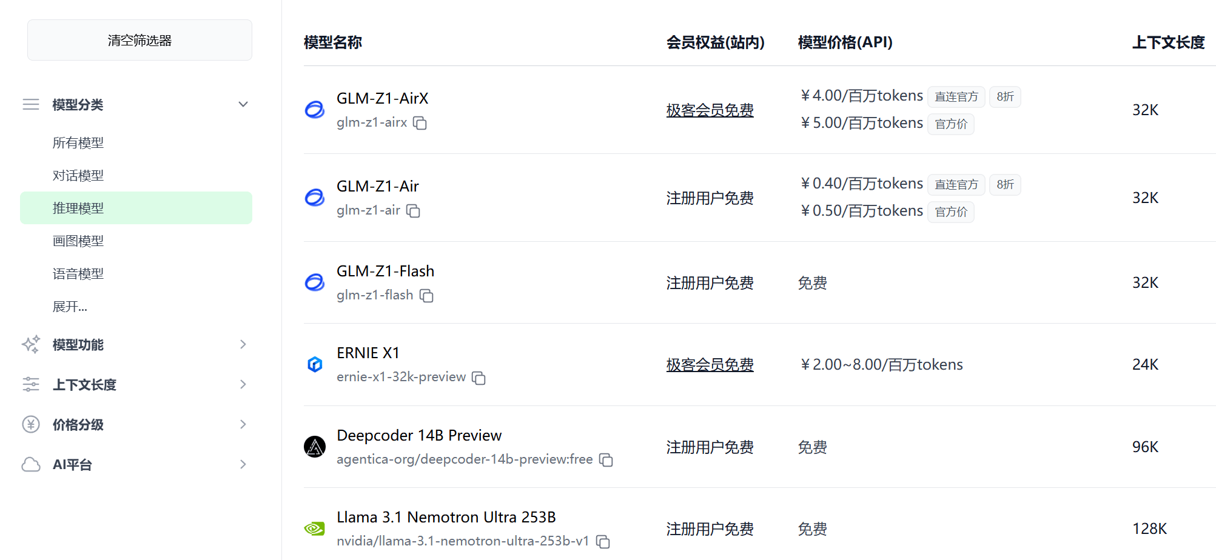This screenshot has height=560, width=1216.
Task: Click the Deepcoder 14B Preview logo
Action: 315,447
